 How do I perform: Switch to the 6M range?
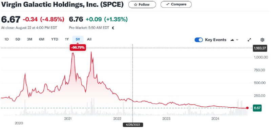41,39
